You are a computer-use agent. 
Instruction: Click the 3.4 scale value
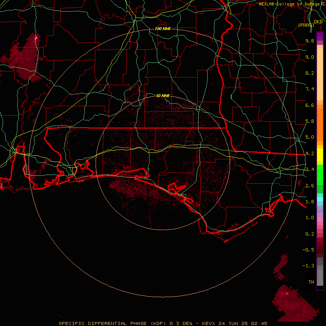pos(310,170)
